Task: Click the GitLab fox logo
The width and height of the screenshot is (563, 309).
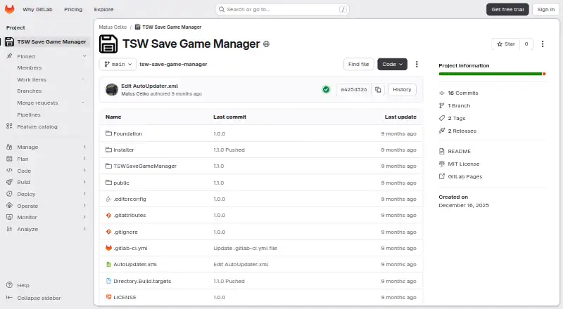Action: pyautogui.click(x=10, y=9)
